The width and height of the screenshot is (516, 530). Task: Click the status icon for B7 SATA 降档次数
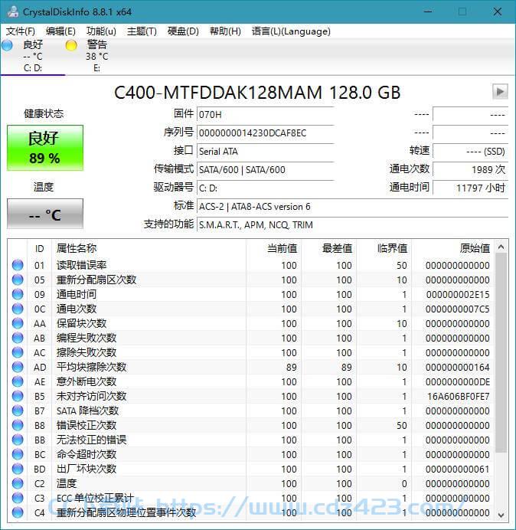(18, 411)
